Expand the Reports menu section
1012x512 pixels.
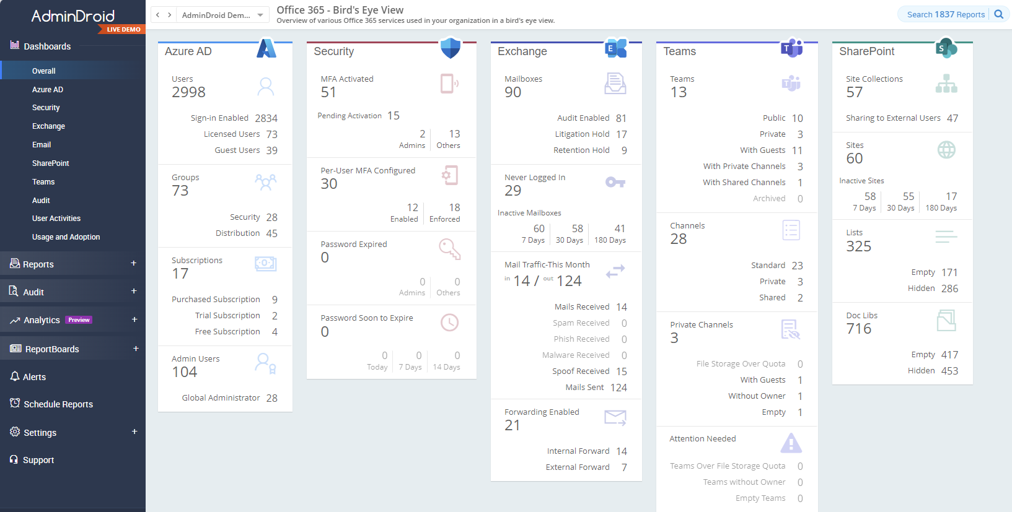pos(134,263)
